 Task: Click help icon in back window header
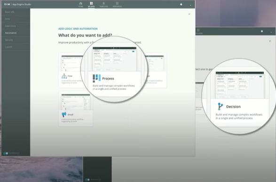pyautogui.click(x=262, y=31)
